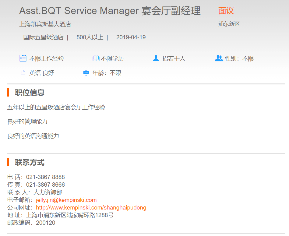Click the 浦东新区 location text
Viewport: 289px width, 236px height.
(229, 24)
